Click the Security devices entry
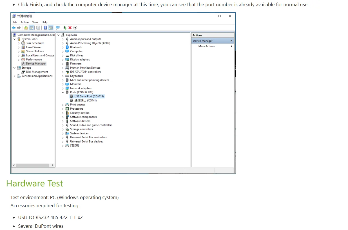 click(80, 113)
